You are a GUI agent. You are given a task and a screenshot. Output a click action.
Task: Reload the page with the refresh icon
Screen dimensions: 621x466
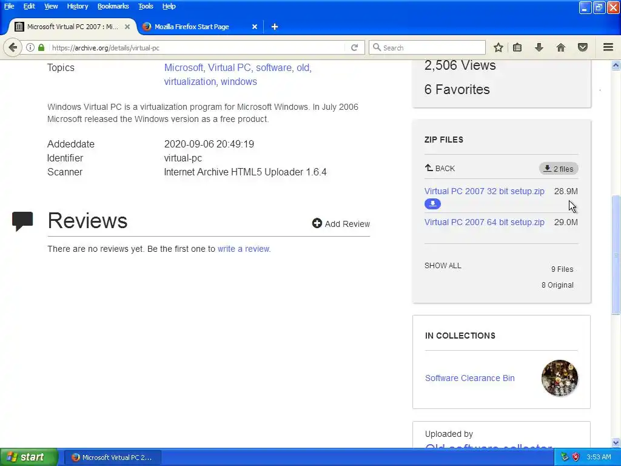coord(354,47)
